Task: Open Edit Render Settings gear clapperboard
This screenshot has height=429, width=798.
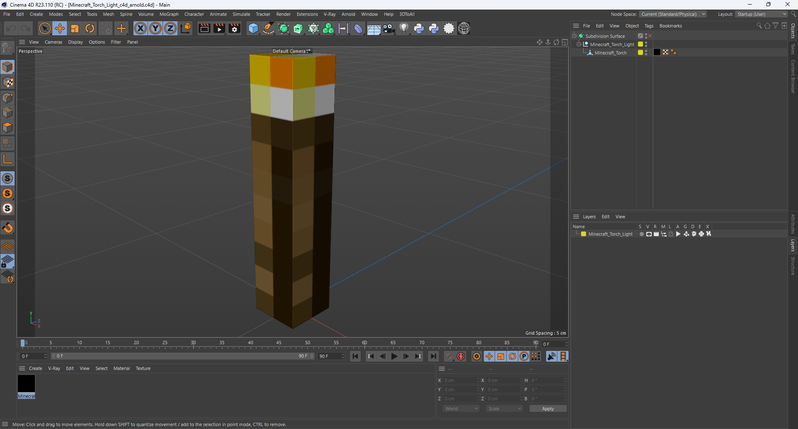Action: pyautogui.click(x=235, y=28)
